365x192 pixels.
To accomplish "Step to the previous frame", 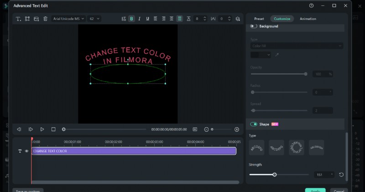I will (19, 129).
